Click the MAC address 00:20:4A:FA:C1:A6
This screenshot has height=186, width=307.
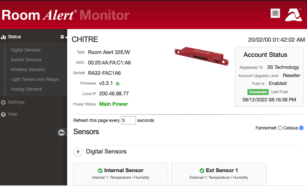[x=109, y=63]
